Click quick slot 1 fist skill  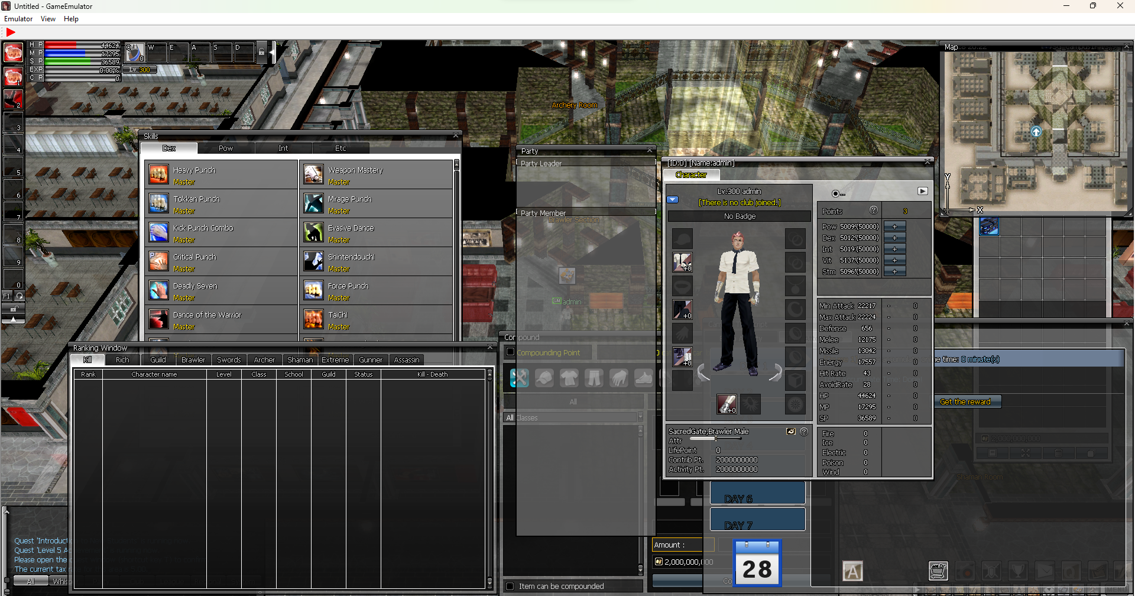tap(13, 76)
